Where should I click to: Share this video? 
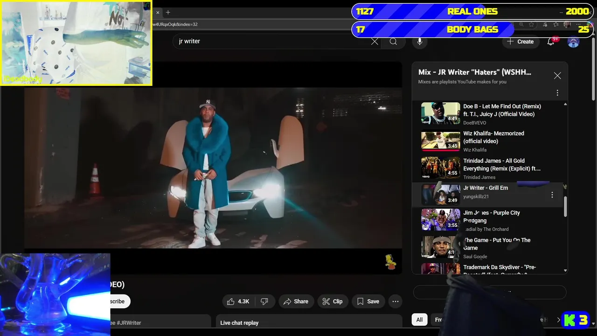click(296, 301)
